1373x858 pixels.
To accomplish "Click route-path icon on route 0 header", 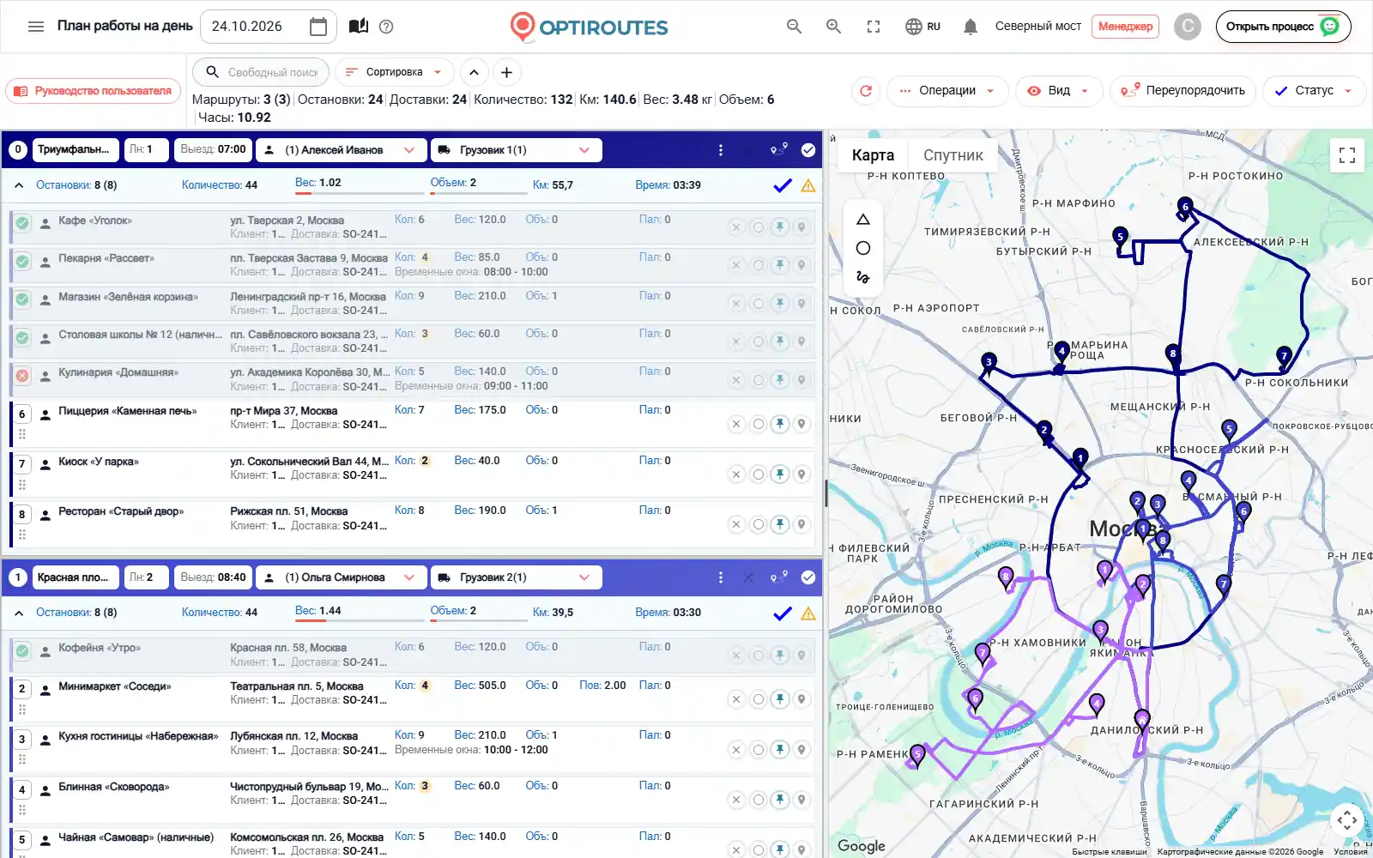I will [779, 149].
